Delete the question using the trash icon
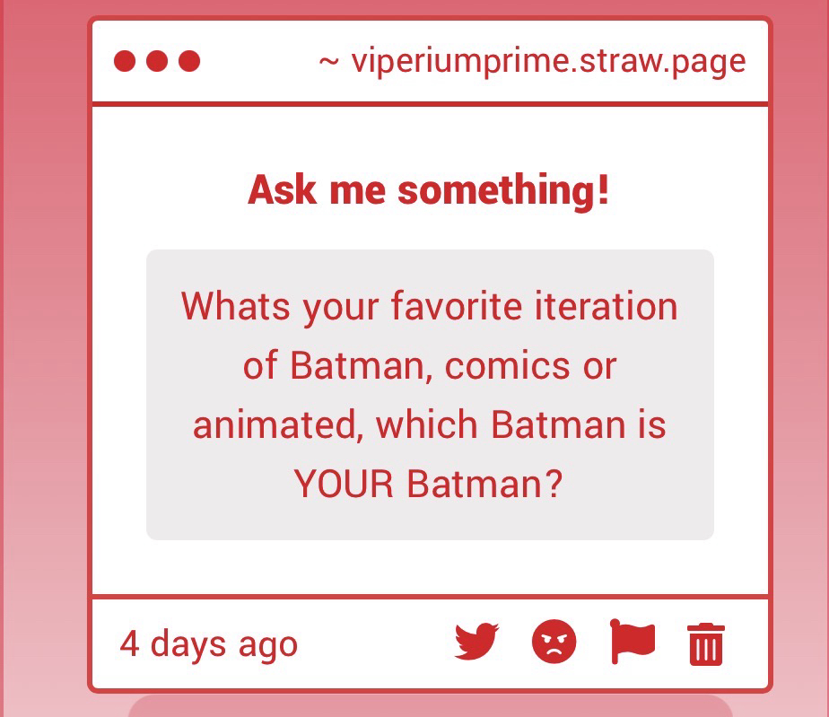The height and width of the screenshot is (717, 829). pyautogui.click(x=705, y=643)
